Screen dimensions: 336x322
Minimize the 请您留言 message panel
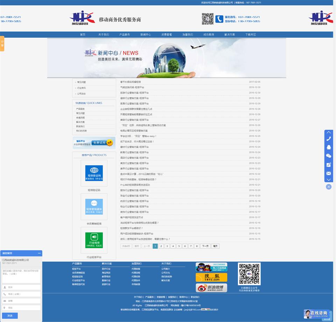pyautogui.click(x=39, y=253)
